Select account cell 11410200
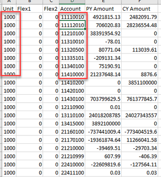Viewport: 161px width, 177px height. (x=72, y=83)
